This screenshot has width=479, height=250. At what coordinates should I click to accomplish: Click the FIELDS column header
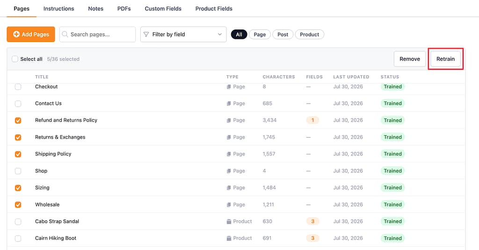pos(314,77)
